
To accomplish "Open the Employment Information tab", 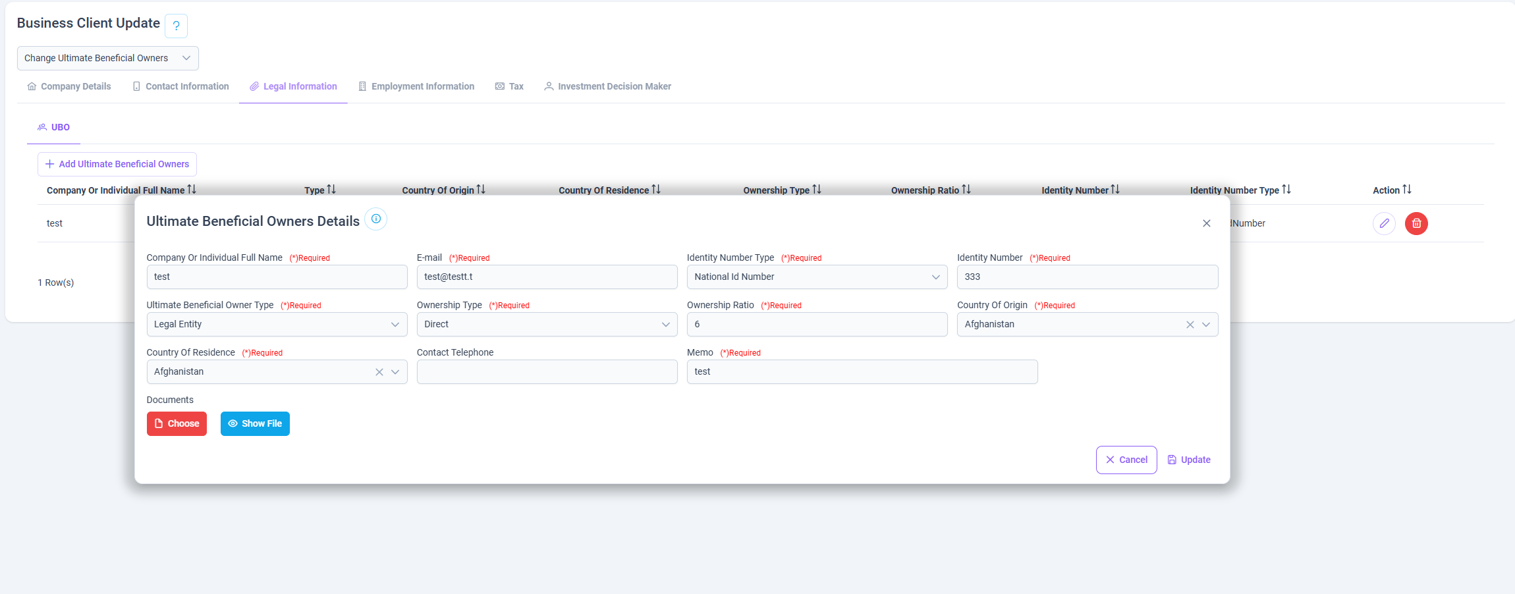I will click(416, 86).
